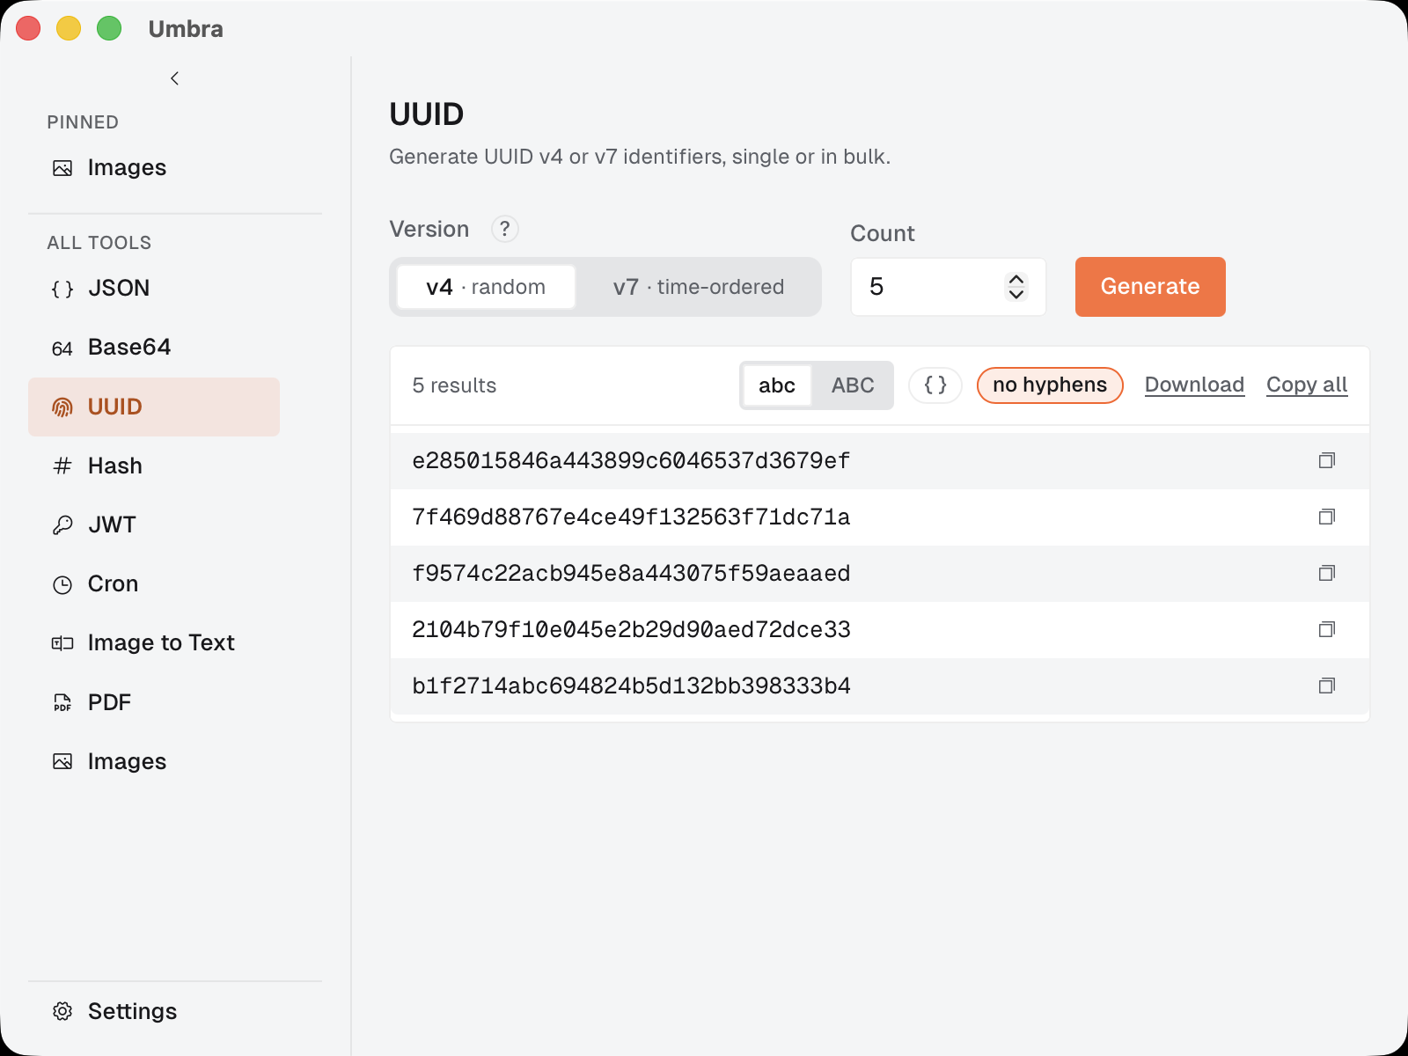Copy UUID starting with 7f469d88767e
This screenshot has height=1056, width=1408.
click(1327, 517)
